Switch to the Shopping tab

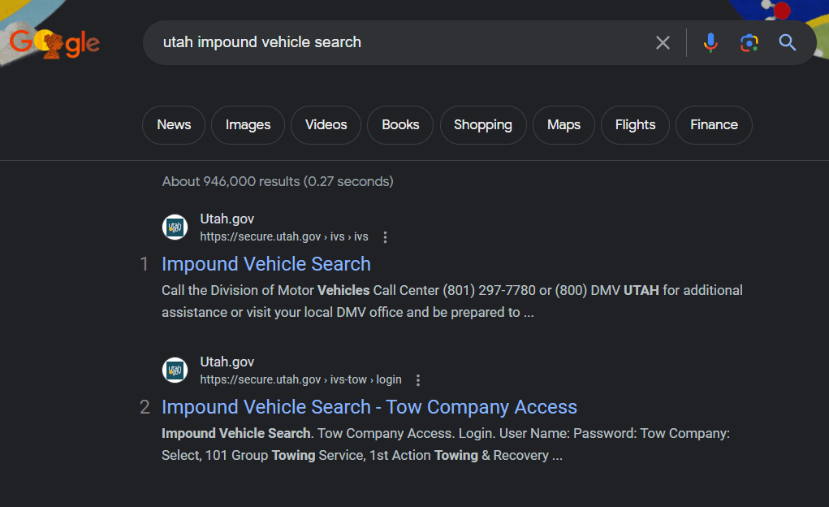pyautogui.click(x=483, y=125)
